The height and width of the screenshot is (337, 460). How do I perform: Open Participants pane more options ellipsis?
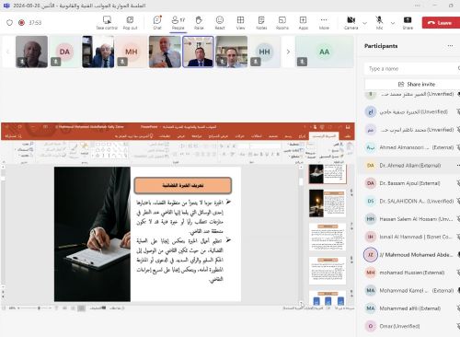click(x=450, y=46)
